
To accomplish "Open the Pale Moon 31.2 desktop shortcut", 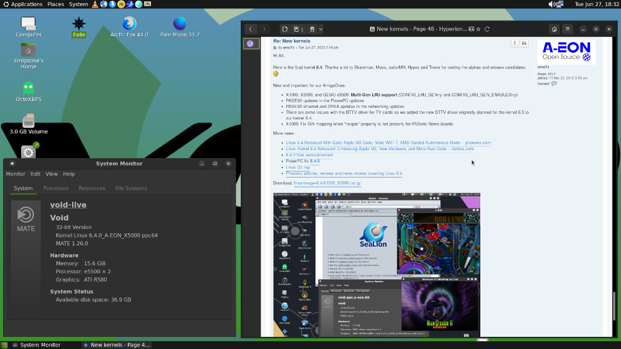I will click(x=180, y=27).
